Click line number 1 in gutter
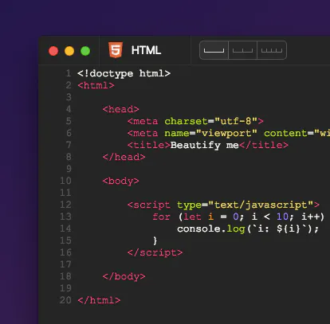Image resolution: width=330 pixels, height=324 pixels. pyautogui.click(x=69, y=73)
